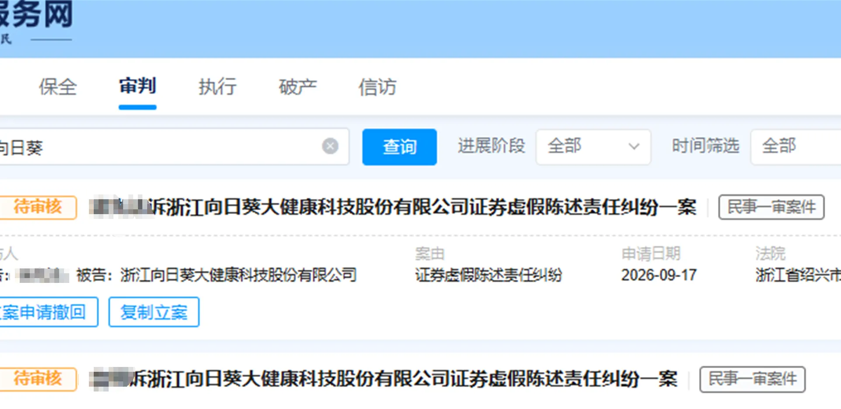Click the site logo text 服务网

click(x=36, y=14)
